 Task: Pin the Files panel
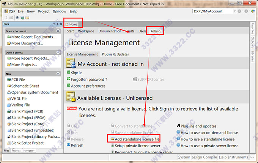pos(58,24)
